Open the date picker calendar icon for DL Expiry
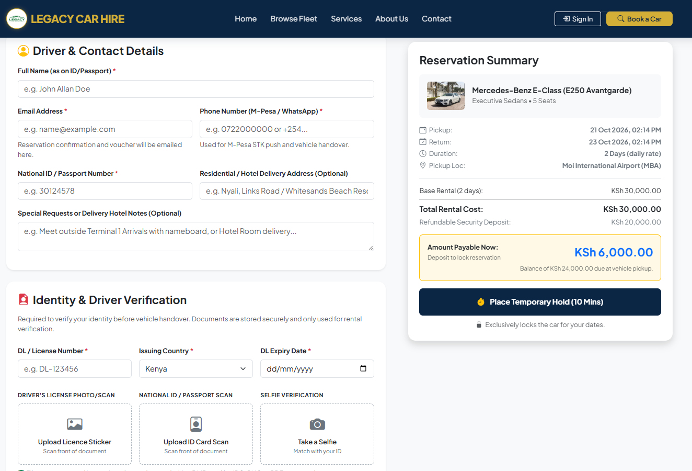The width and height of the screenshot is (692, 471). pyautogui.click(x=363, y=368)
